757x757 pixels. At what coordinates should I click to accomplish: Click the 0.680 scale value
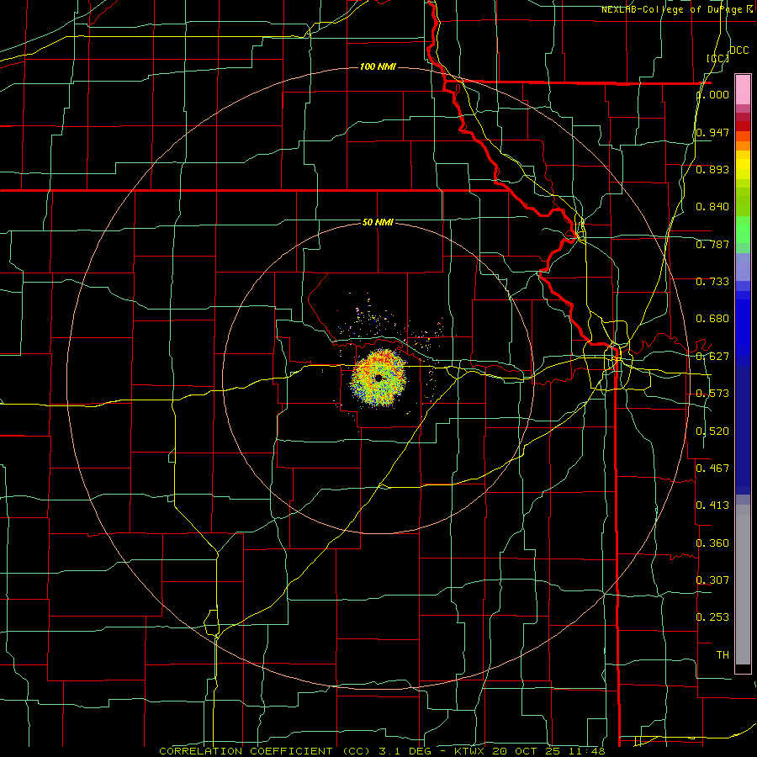(712, 319)
